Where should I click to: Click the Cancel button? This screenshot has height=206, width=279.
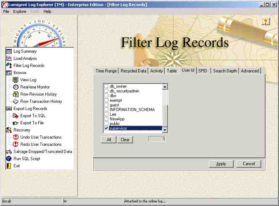[249, 164]
